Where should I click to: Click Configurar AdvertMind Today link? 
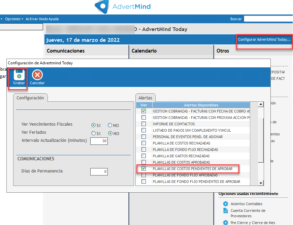point(264,39)
